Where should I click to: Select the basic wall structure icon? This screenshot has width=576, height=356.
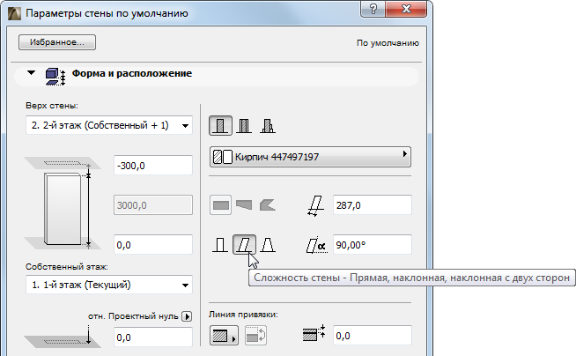pyautogui.click(x=220, y=126)
